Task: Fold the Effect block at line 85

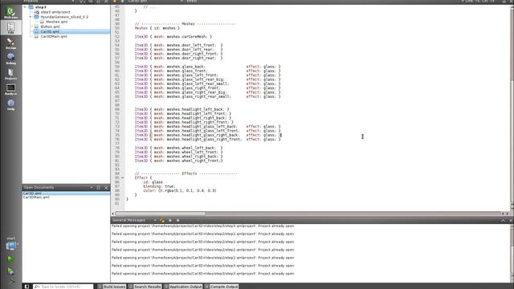Action: point(123,178)
